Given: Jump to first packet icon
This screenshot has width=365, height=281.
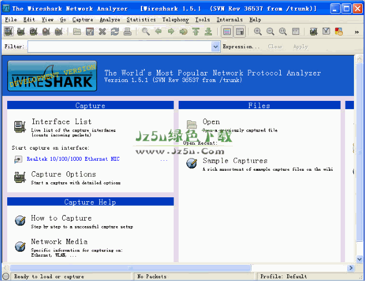Looking at the screenshot, I should (196, 32).
